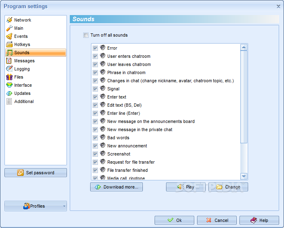Screen dimensions: 284x228
Task: Uncheck the New announcement checkbox
Action: [x=95, y=146]
